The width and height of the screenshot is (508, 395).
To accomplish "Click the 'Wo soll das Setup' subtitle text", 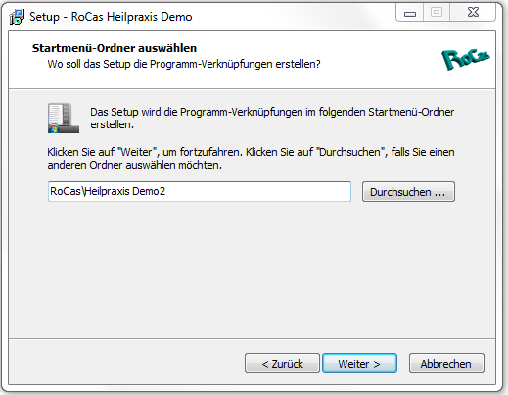I will click(x=184, y=64).
